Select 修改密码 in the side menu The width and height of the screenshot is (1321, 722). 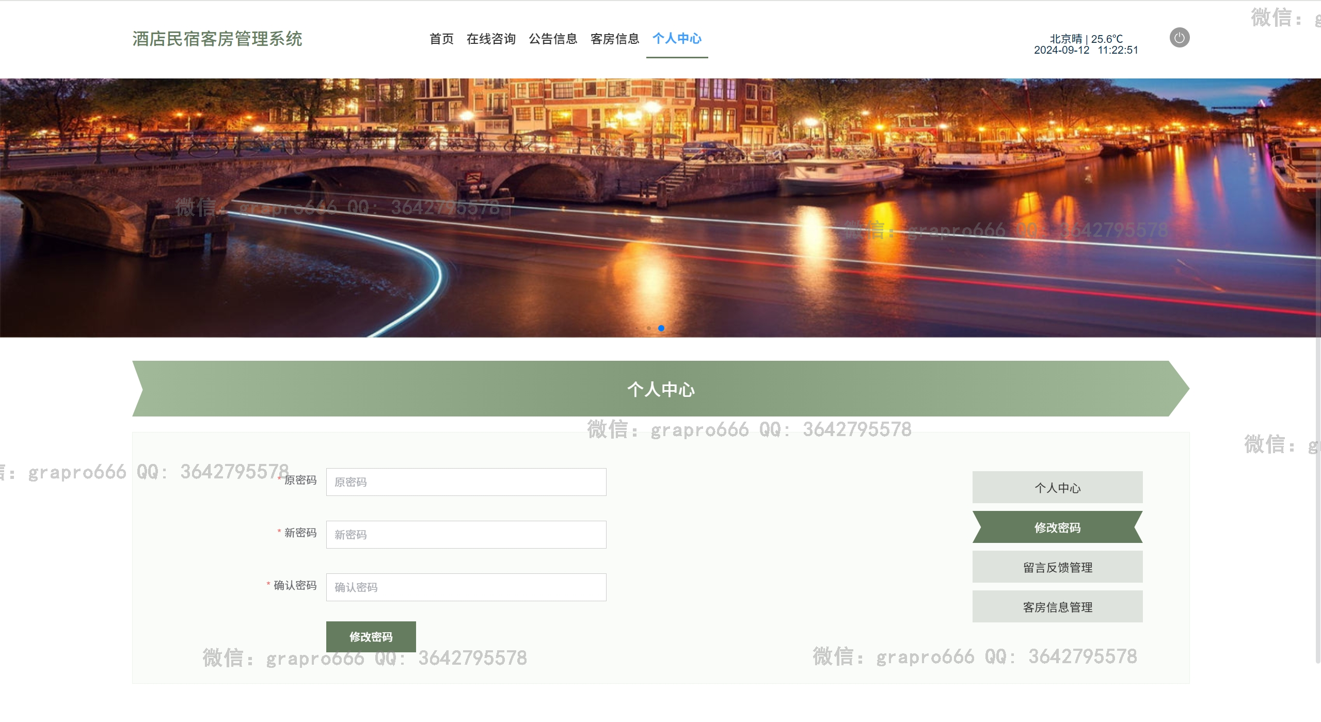1057,527
